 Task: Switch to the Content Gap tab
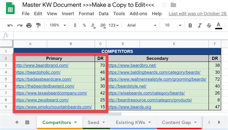pos(178,122)
